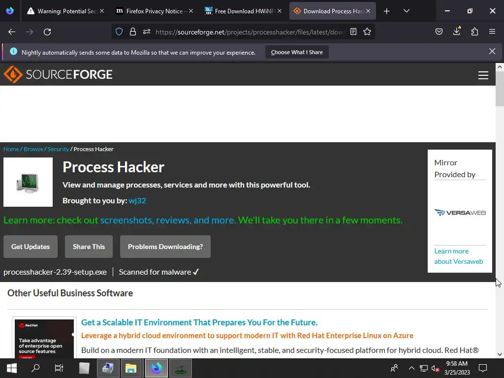Click the address bar URL field
The image size is (504, 378).
(x=250, y=32)
